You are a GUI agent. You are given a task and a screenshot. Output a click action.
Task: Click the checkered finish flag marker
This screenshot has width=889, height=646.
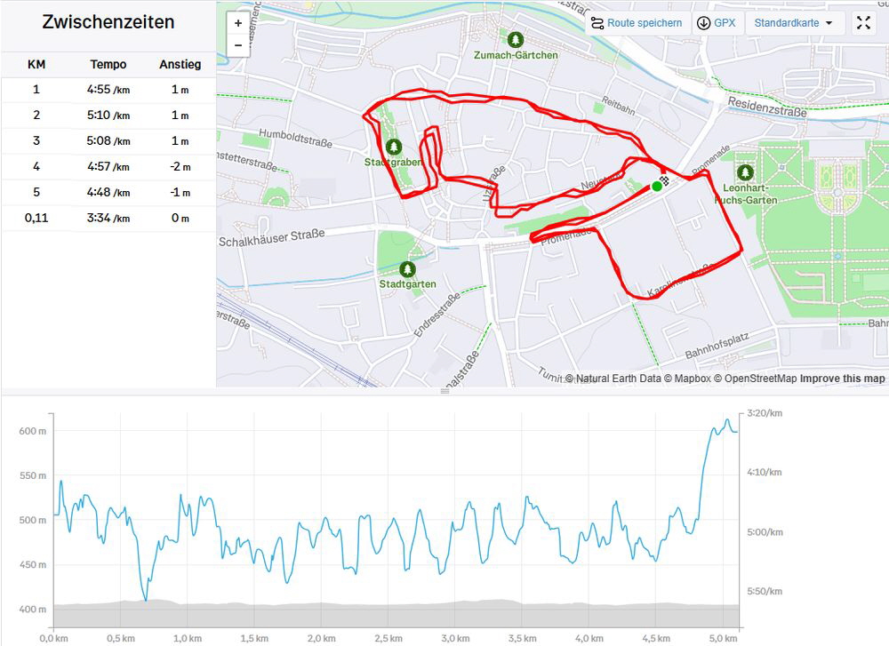(x=664, y=182)
